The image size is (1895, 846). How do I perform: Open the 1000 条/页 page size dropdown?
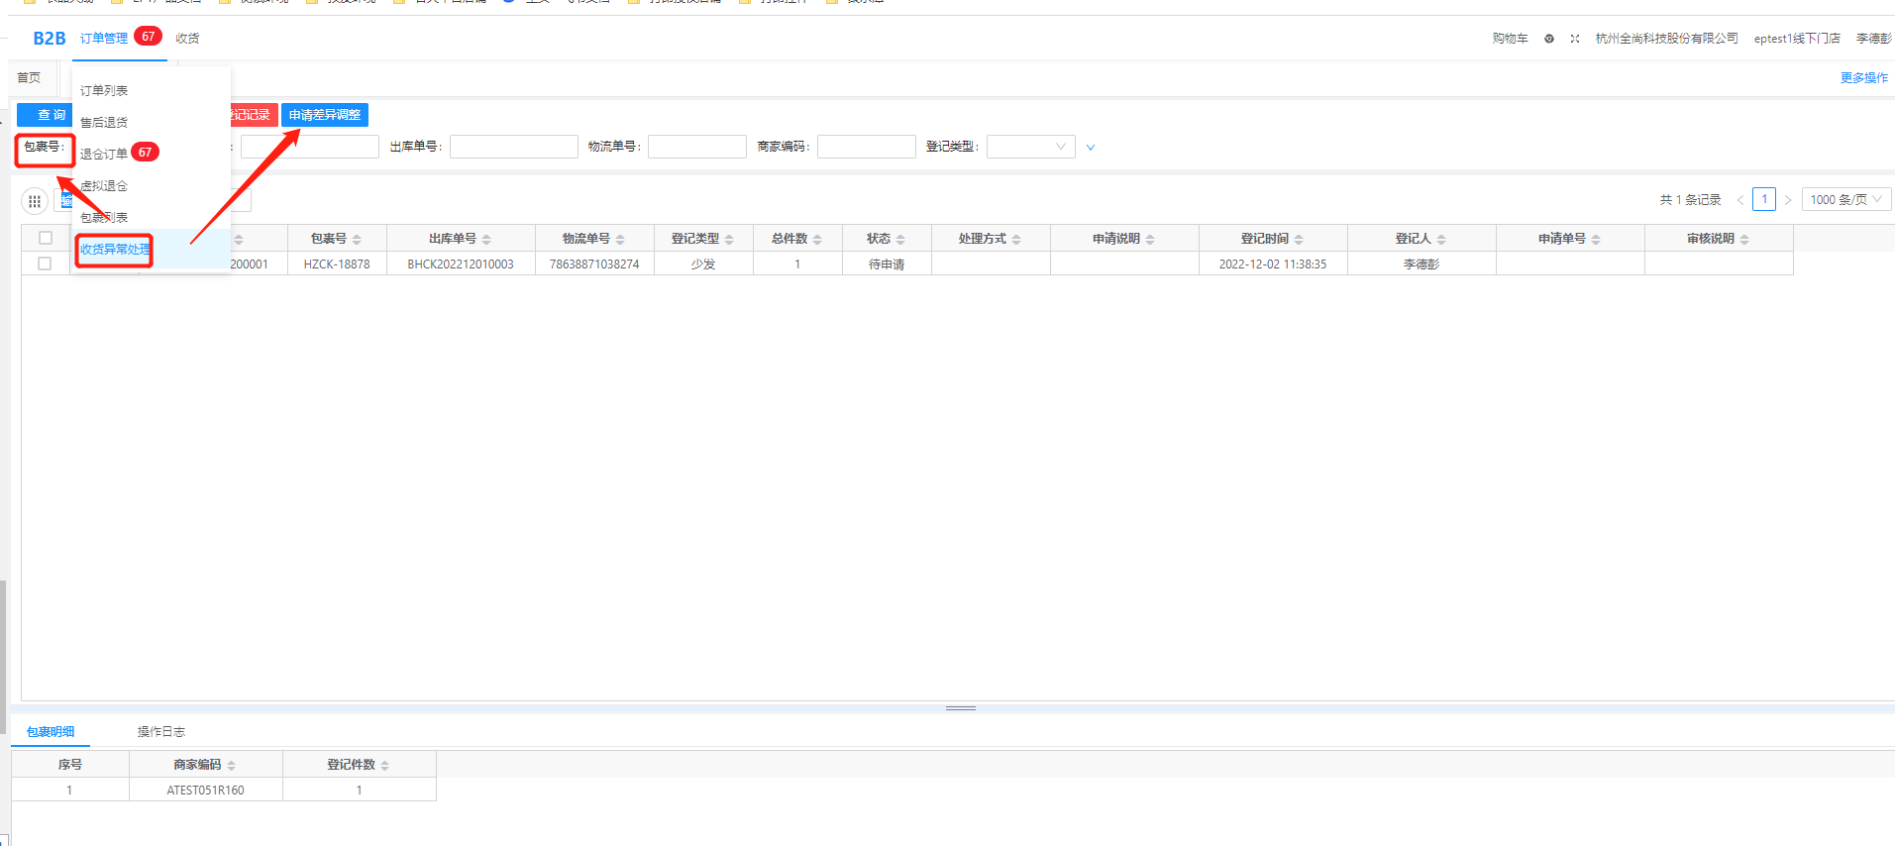pos(1845,200)
